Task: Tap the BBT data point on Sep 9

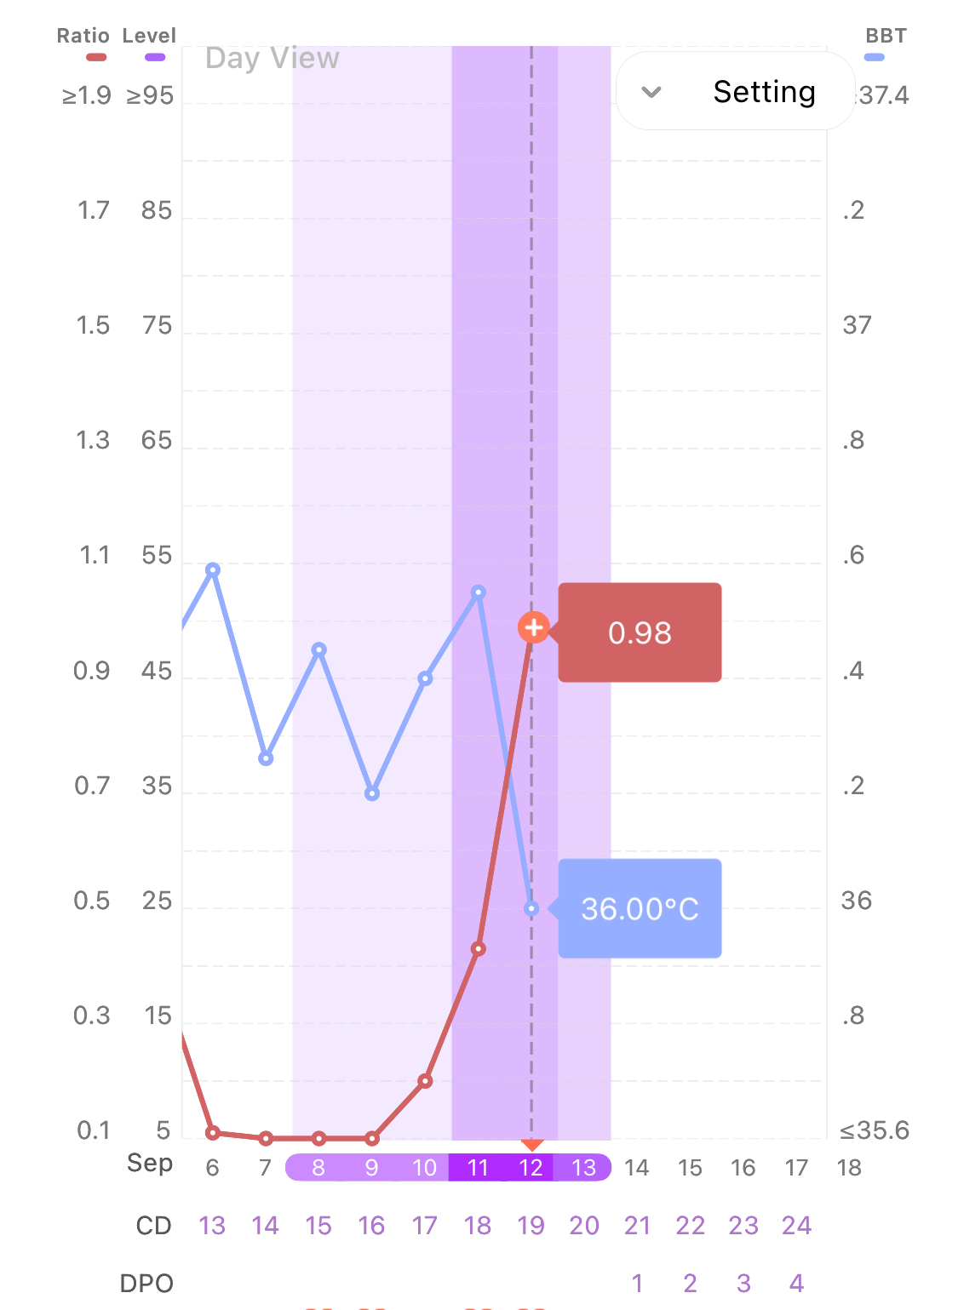Action: click(x=372, y=793)
